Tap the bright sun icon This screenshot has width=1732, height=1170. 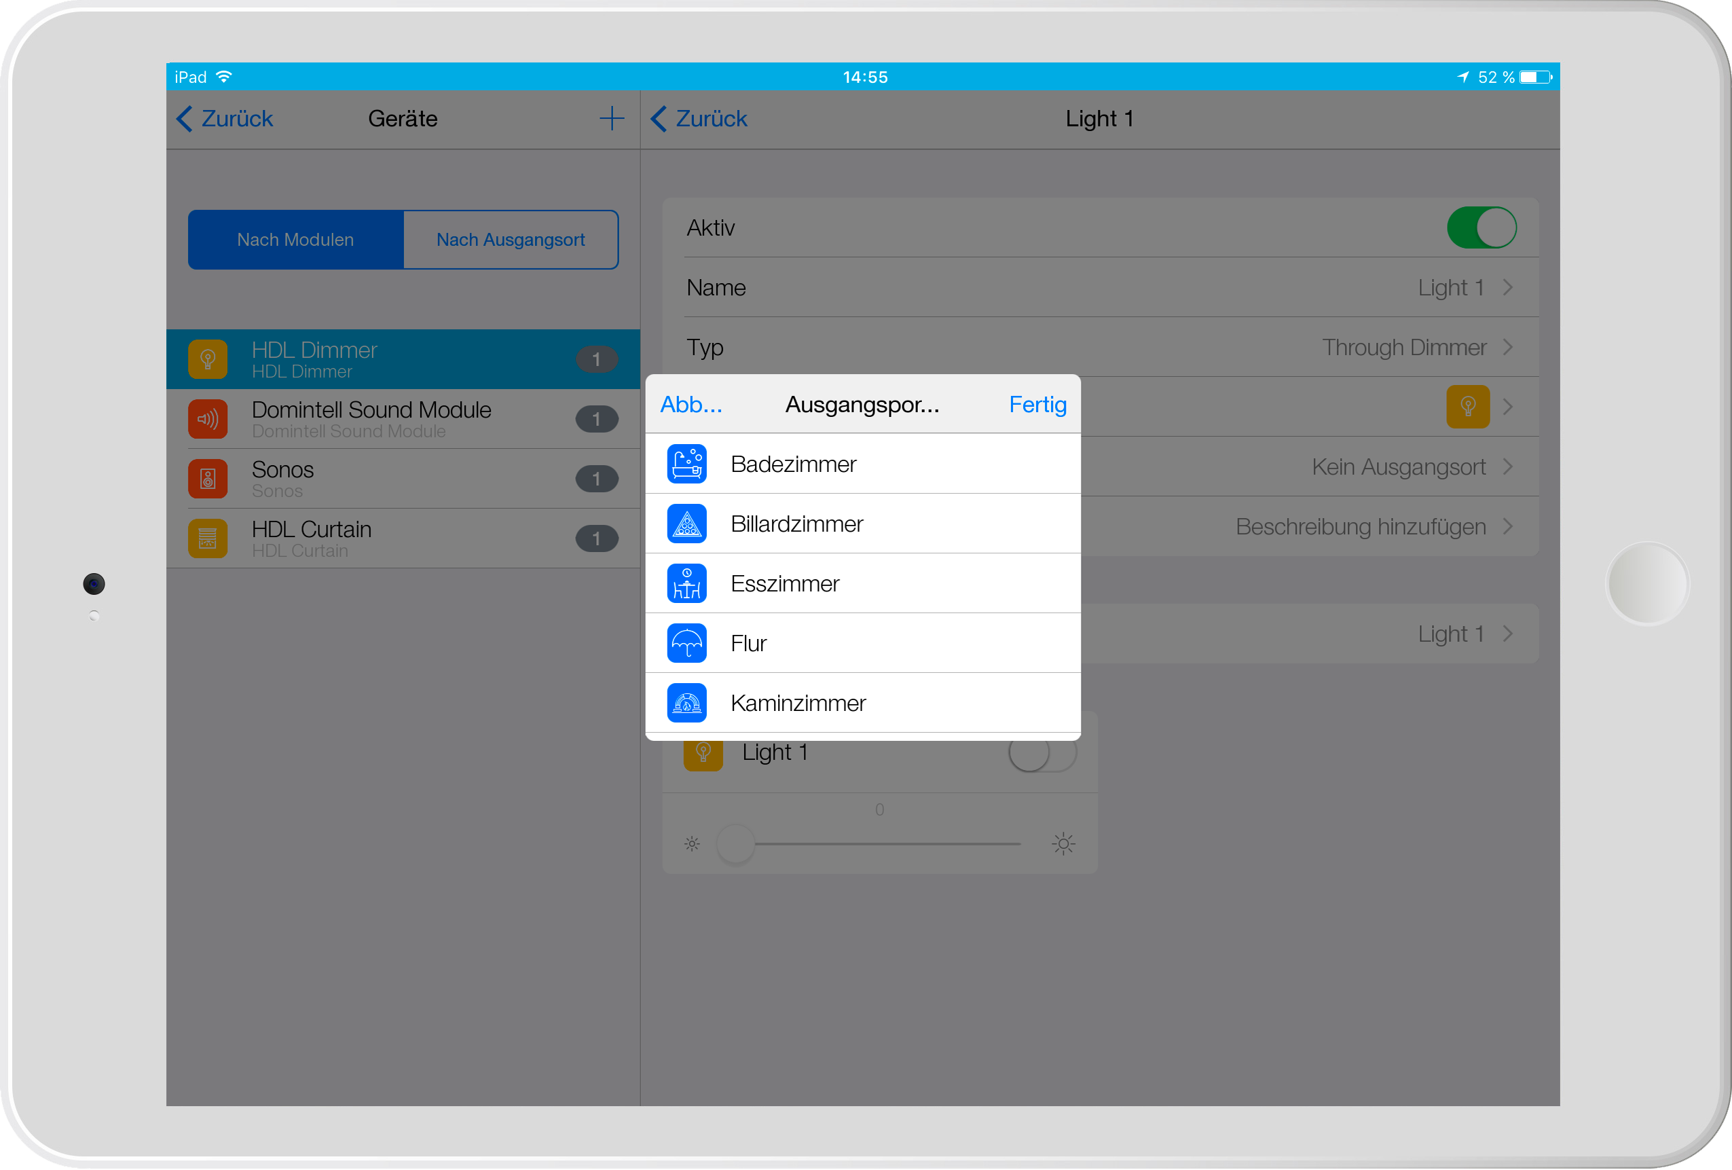1063,843
